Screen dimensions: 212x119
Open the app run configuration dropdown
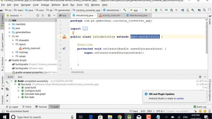click(x=135, y=10)
